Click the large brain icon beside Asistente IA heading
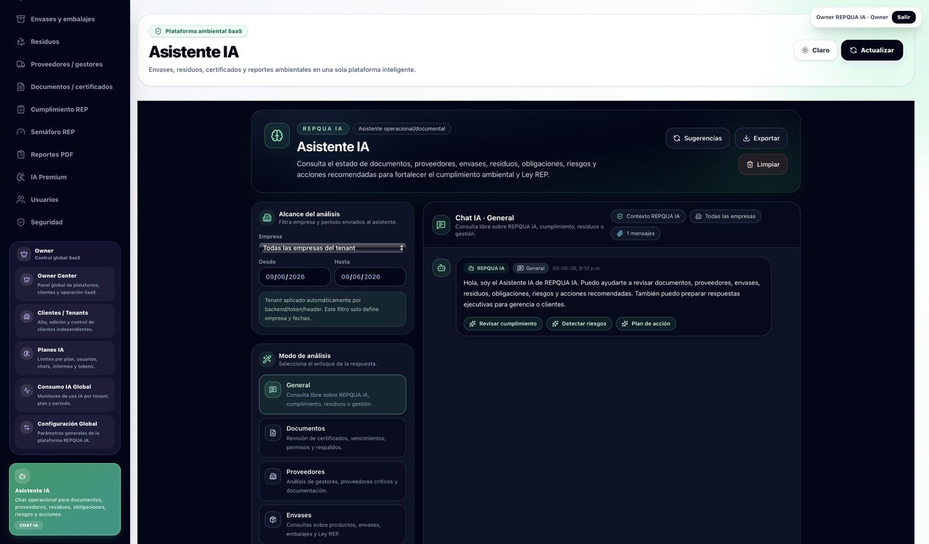The height and width of the screenshot is (544, 929). click(277, 135)
